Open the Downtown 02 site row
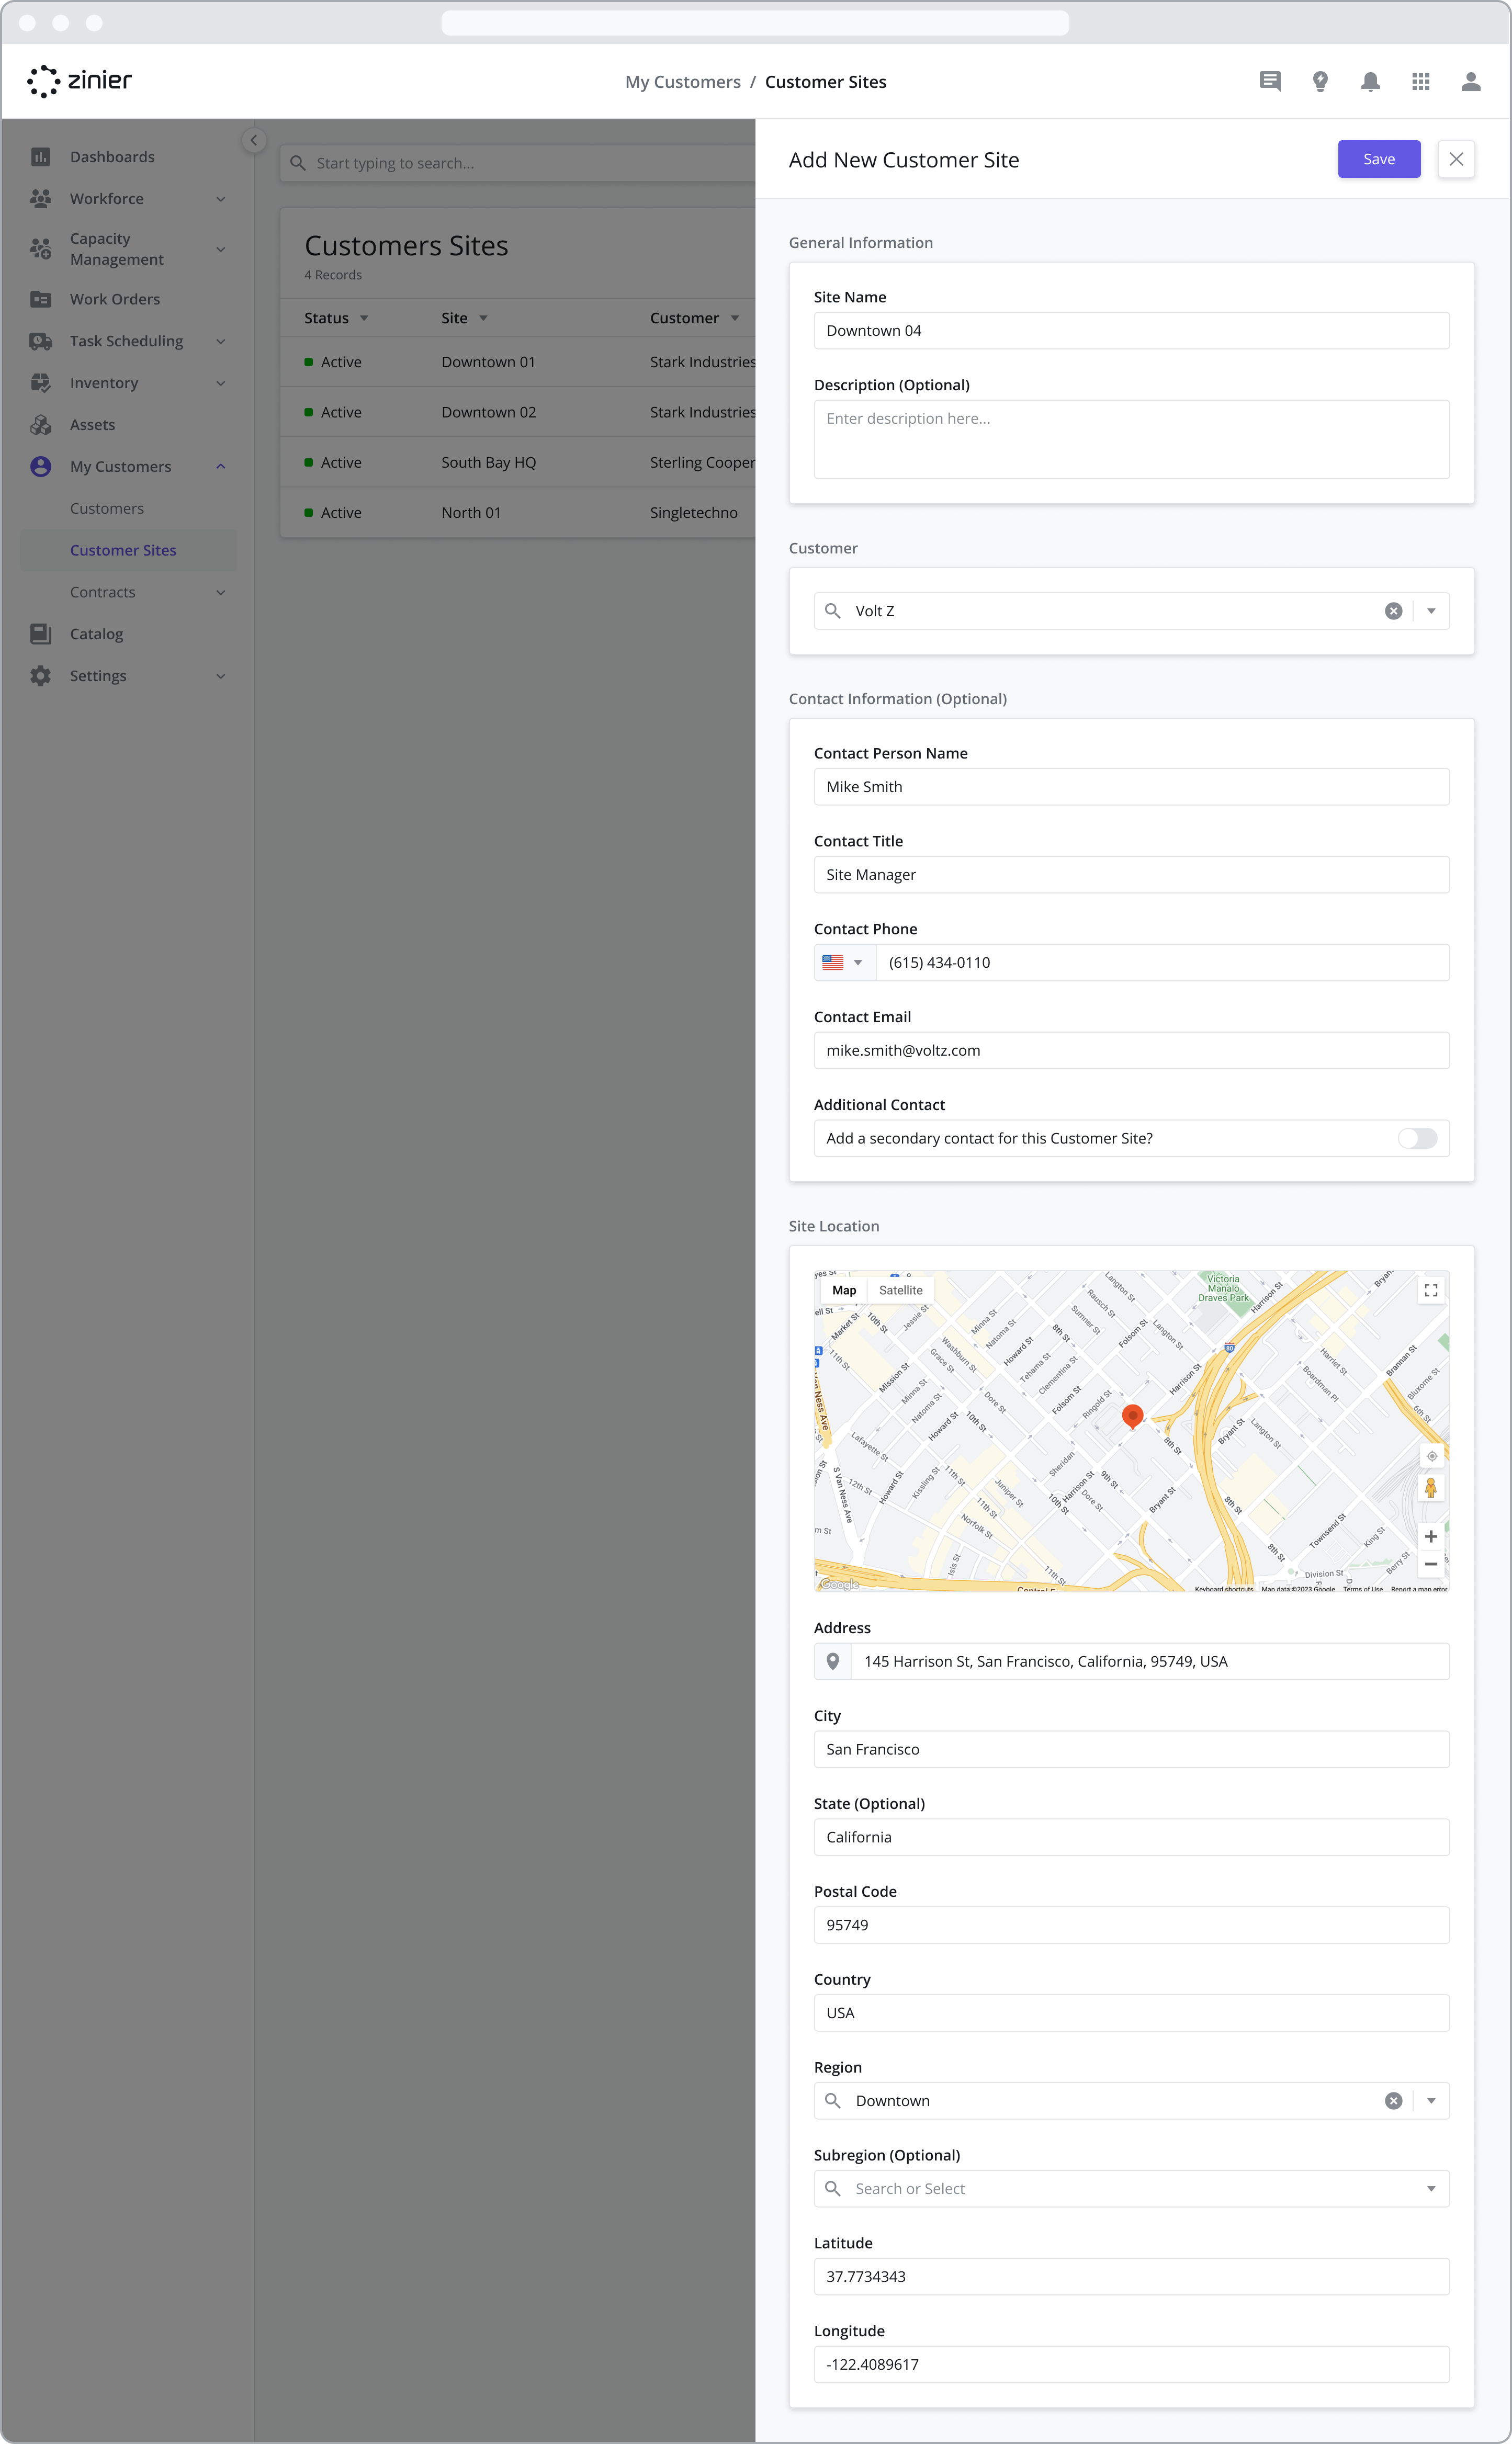The image size is (1512, 2444). [518, 412]
